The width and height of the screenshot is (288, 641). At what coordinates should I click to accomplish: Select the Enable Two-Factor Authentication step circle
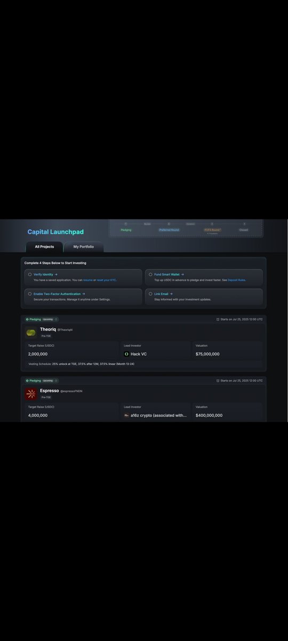tap(30, 294)
